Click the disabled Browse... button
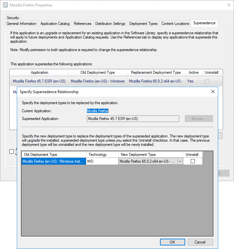Screen dimensions: 234x249 (199, 119)
